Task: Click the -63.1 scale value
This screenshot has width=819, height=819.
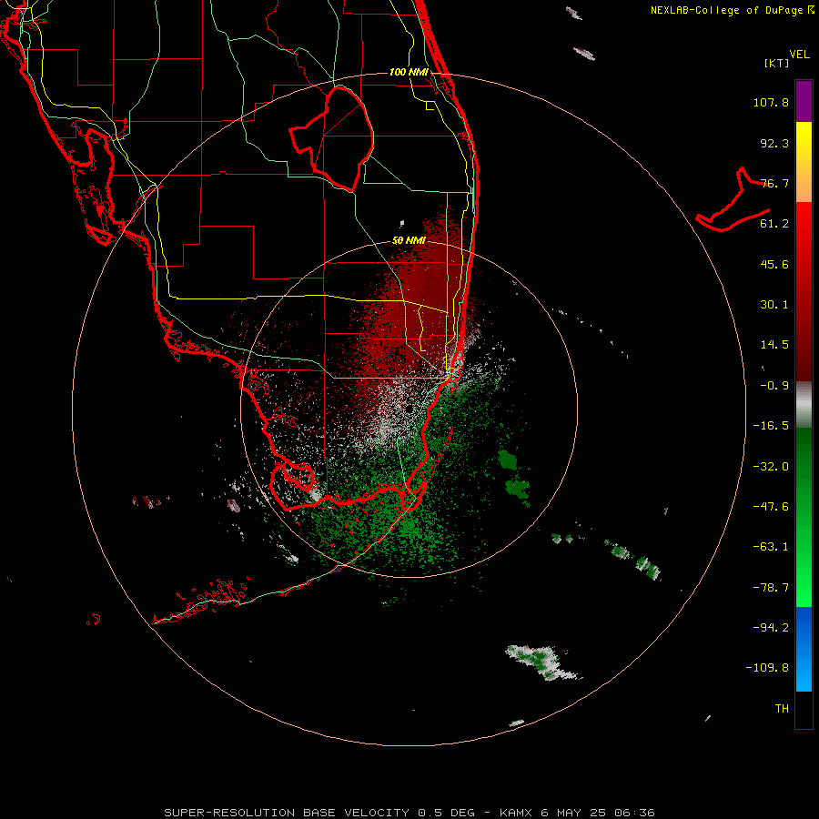Action: pos(771,547)
